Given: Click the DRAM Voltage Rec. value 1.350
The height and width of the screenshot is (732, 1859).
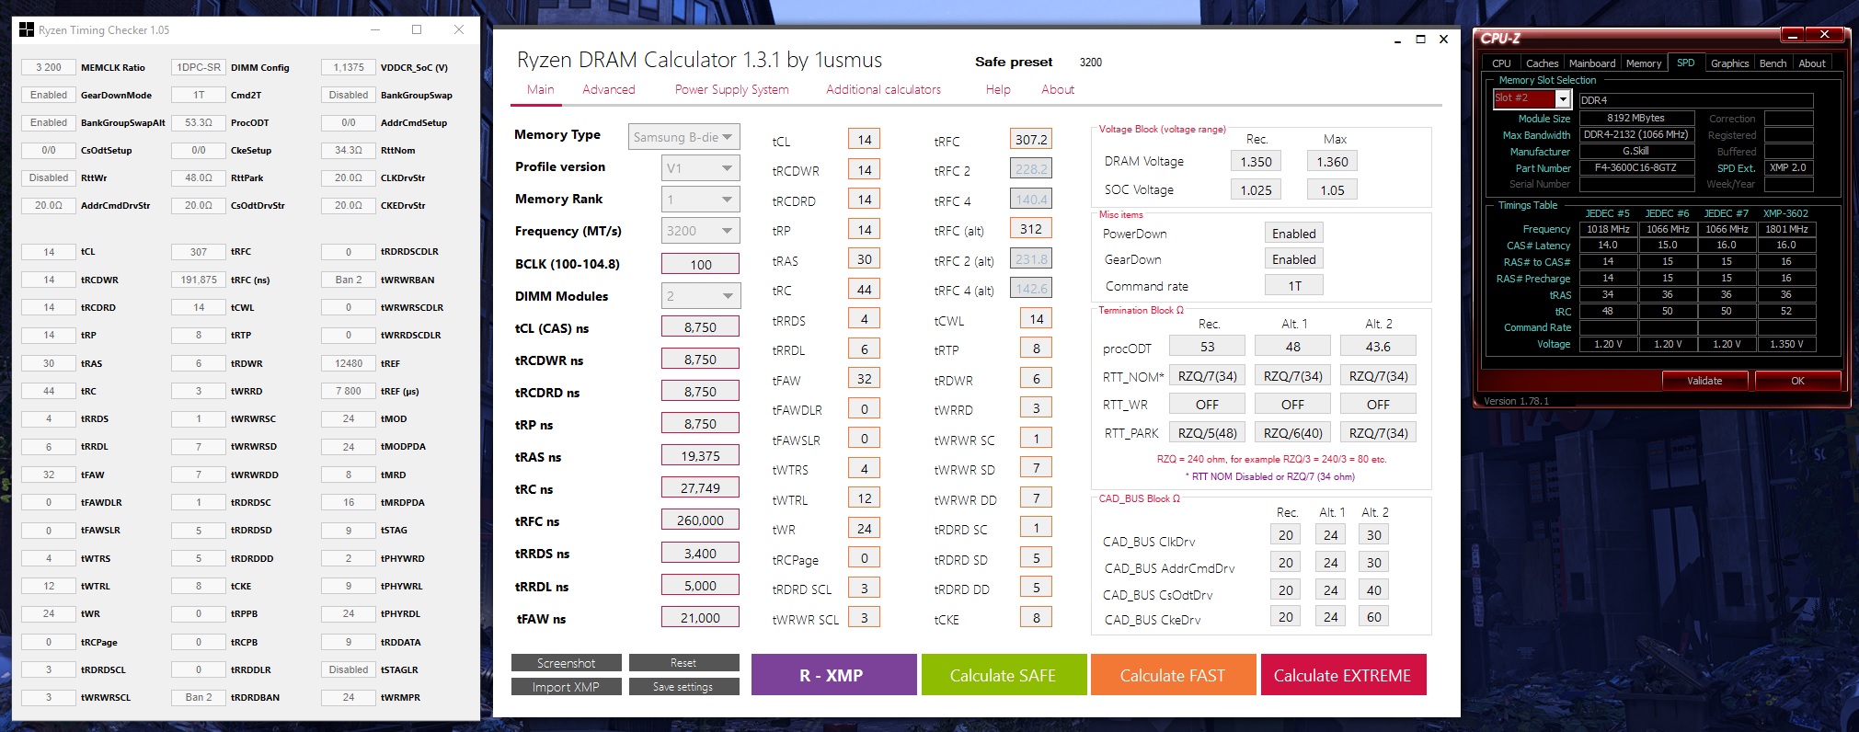Looking at the screenshot, I should point(1256,162).
